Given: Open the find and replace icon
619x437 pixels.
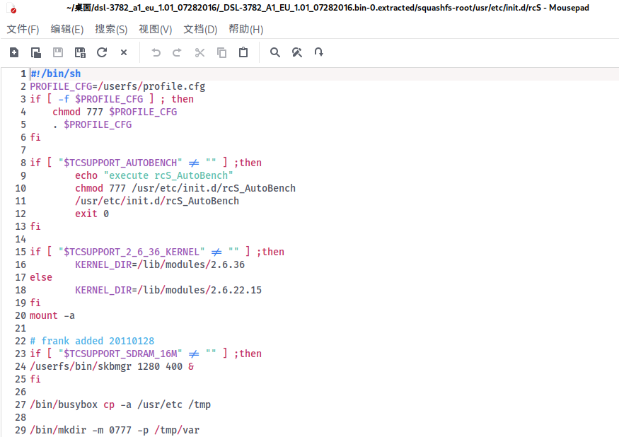Looking at the screenshot, I should coord(297,52).
